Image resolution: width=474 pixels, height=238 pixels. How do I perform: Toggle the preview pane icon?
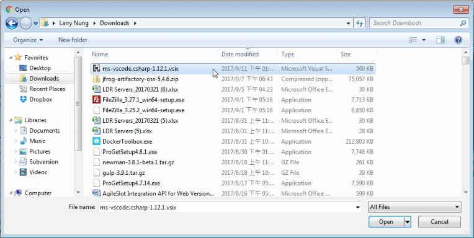440,40
